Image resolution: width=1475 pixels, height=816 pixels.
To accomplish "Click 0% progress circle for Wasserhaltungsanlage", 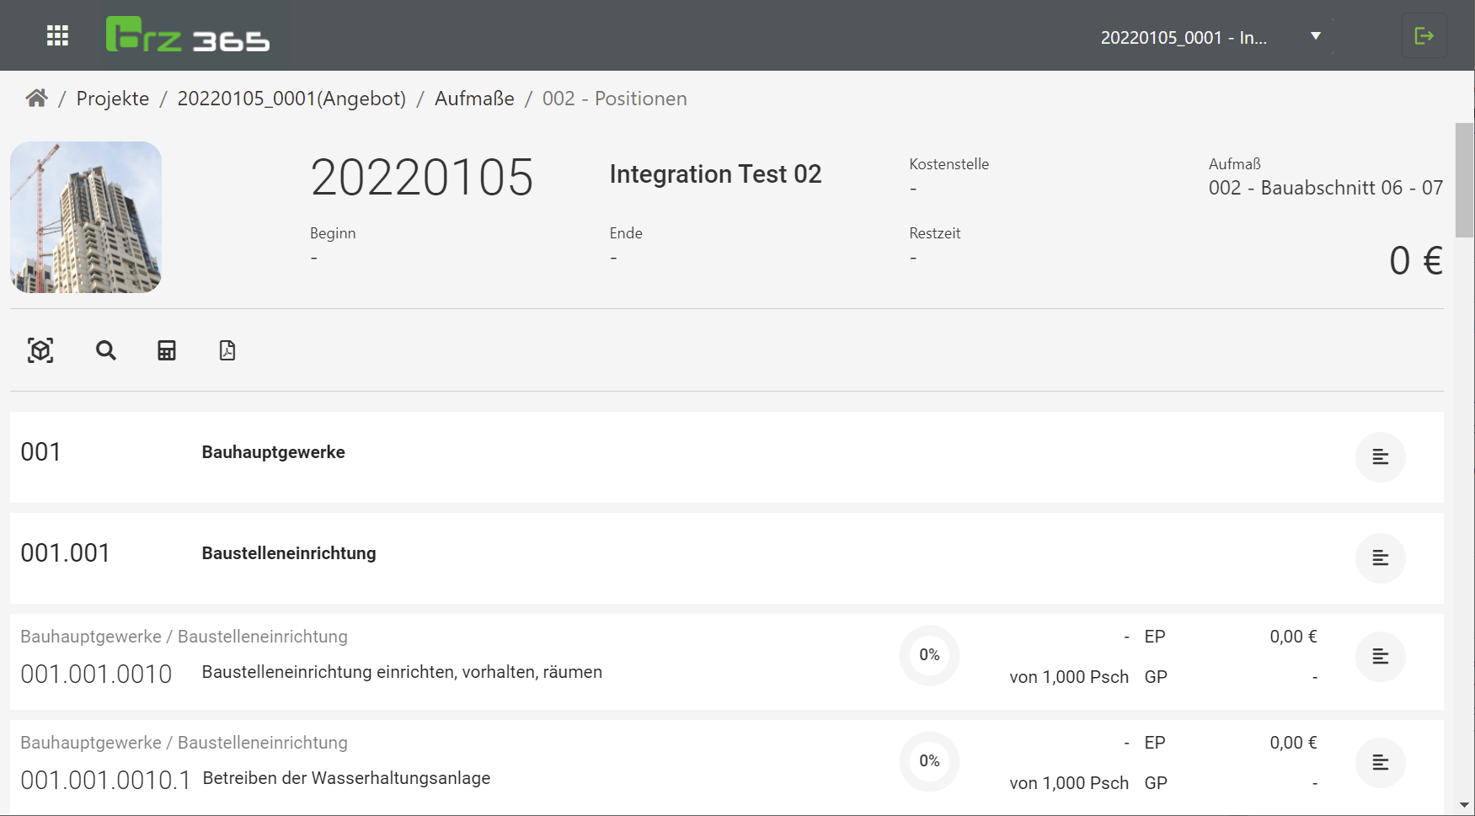I will click(929, 761).
